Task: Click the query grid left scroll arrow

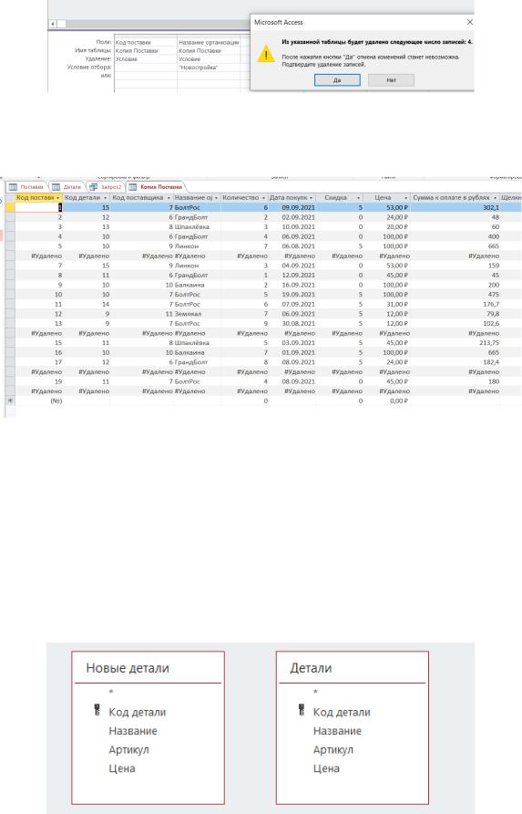Action: [x=53, y=24]
